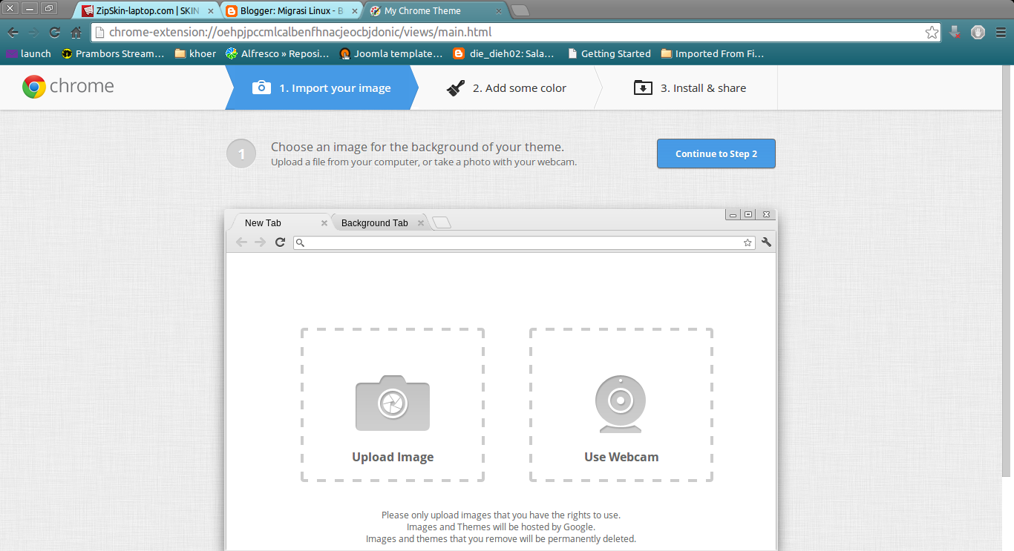
Task: Go to step 2 Add some color
Action: click(506, 88)
